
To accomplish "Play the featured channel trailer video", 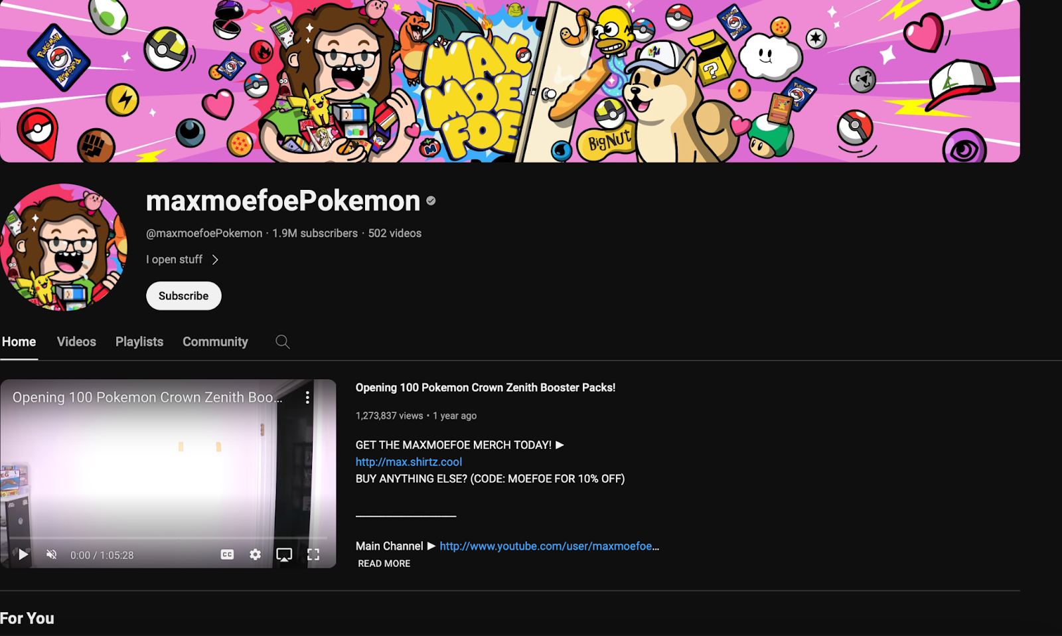I will (x=23, y=555).
